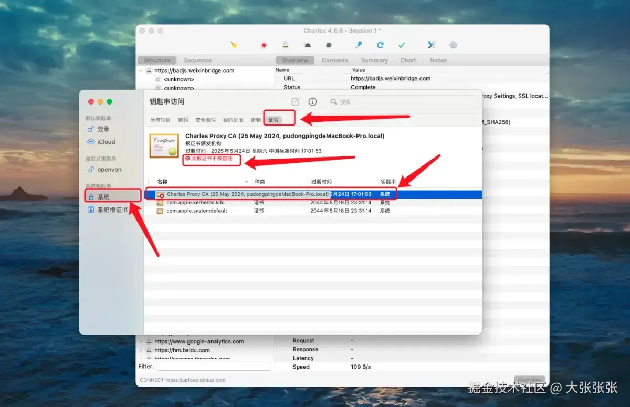Expand the www.google-analytics.com tree node
Image resolution: width=630 pixels, height=407 pixels.
[x=141, y=341]
